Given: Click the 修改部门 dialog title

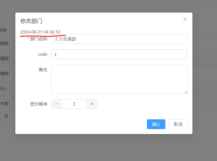Looking at the screenshot, I should [x=31, y=21].
